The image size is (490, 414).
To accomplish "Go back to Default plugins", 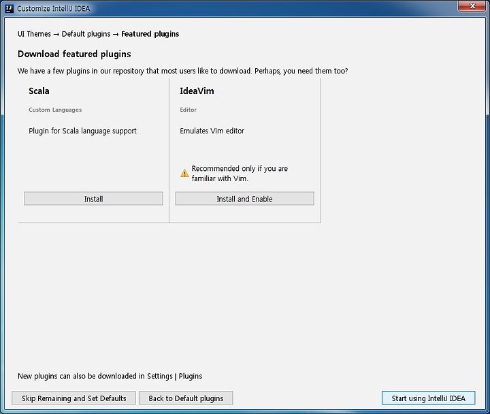I will click(186, 398).
